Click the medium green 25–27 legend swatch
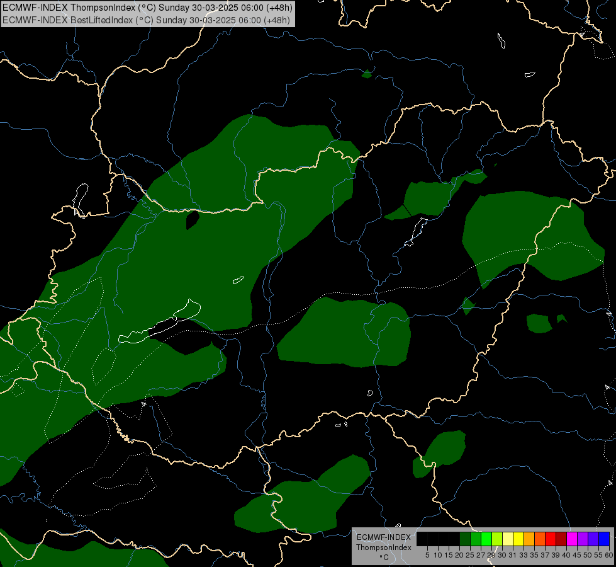616x567 pixels. click(x=476, y=539)
